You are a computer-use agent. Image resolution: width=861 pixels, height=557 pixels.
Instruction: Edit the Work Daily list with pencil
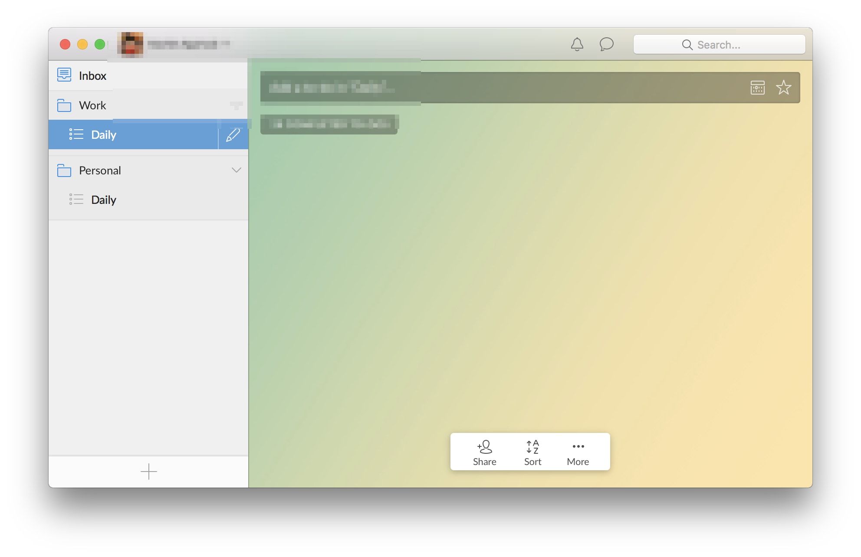[233, 135]
